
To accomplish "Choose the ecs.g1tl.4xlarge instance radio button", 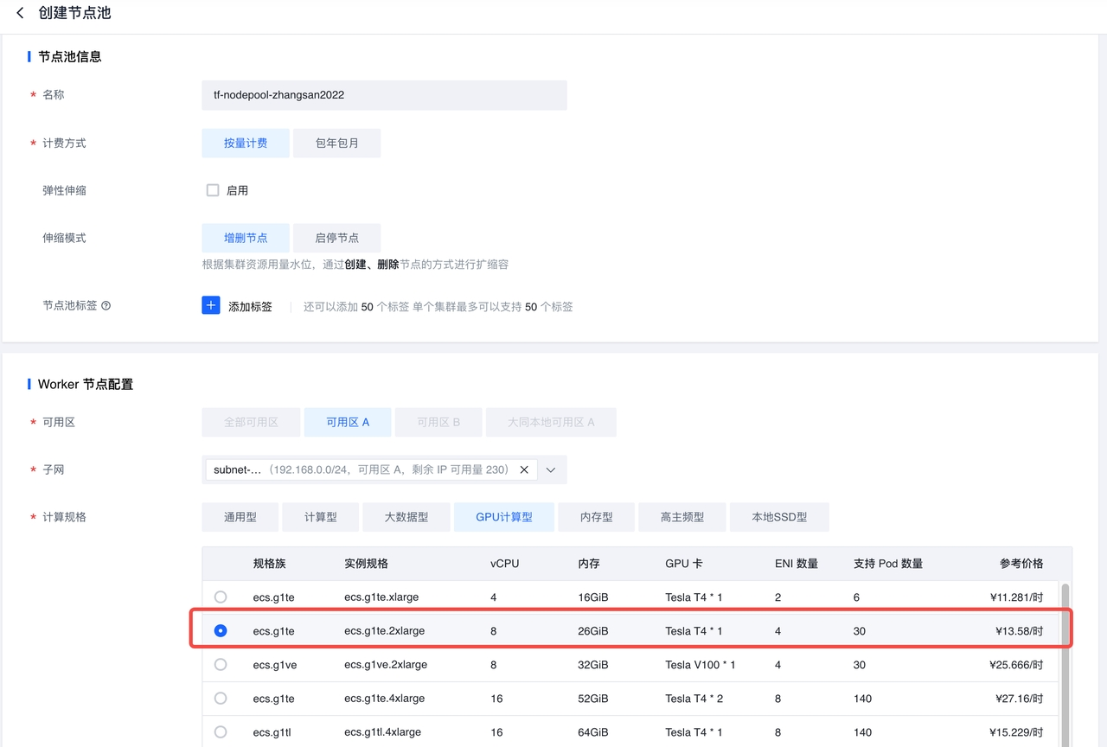I will coord(221,731).
